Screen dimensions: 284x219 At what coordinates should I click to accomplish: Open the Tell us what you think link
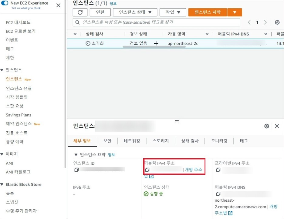coord(26,8)
